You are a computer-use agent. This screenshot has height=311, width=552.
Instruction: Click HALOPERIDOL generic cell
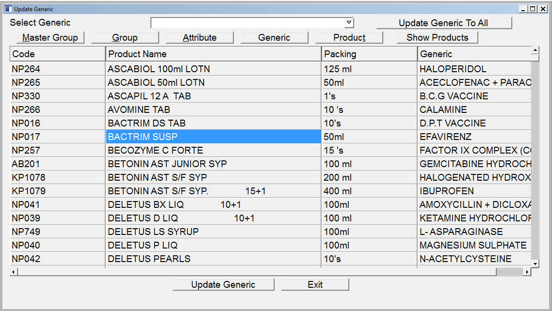tap(474, 69)
